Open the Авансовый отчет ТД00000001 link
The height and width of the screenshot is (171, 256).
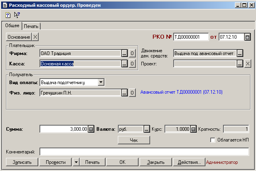coord(181,92)
